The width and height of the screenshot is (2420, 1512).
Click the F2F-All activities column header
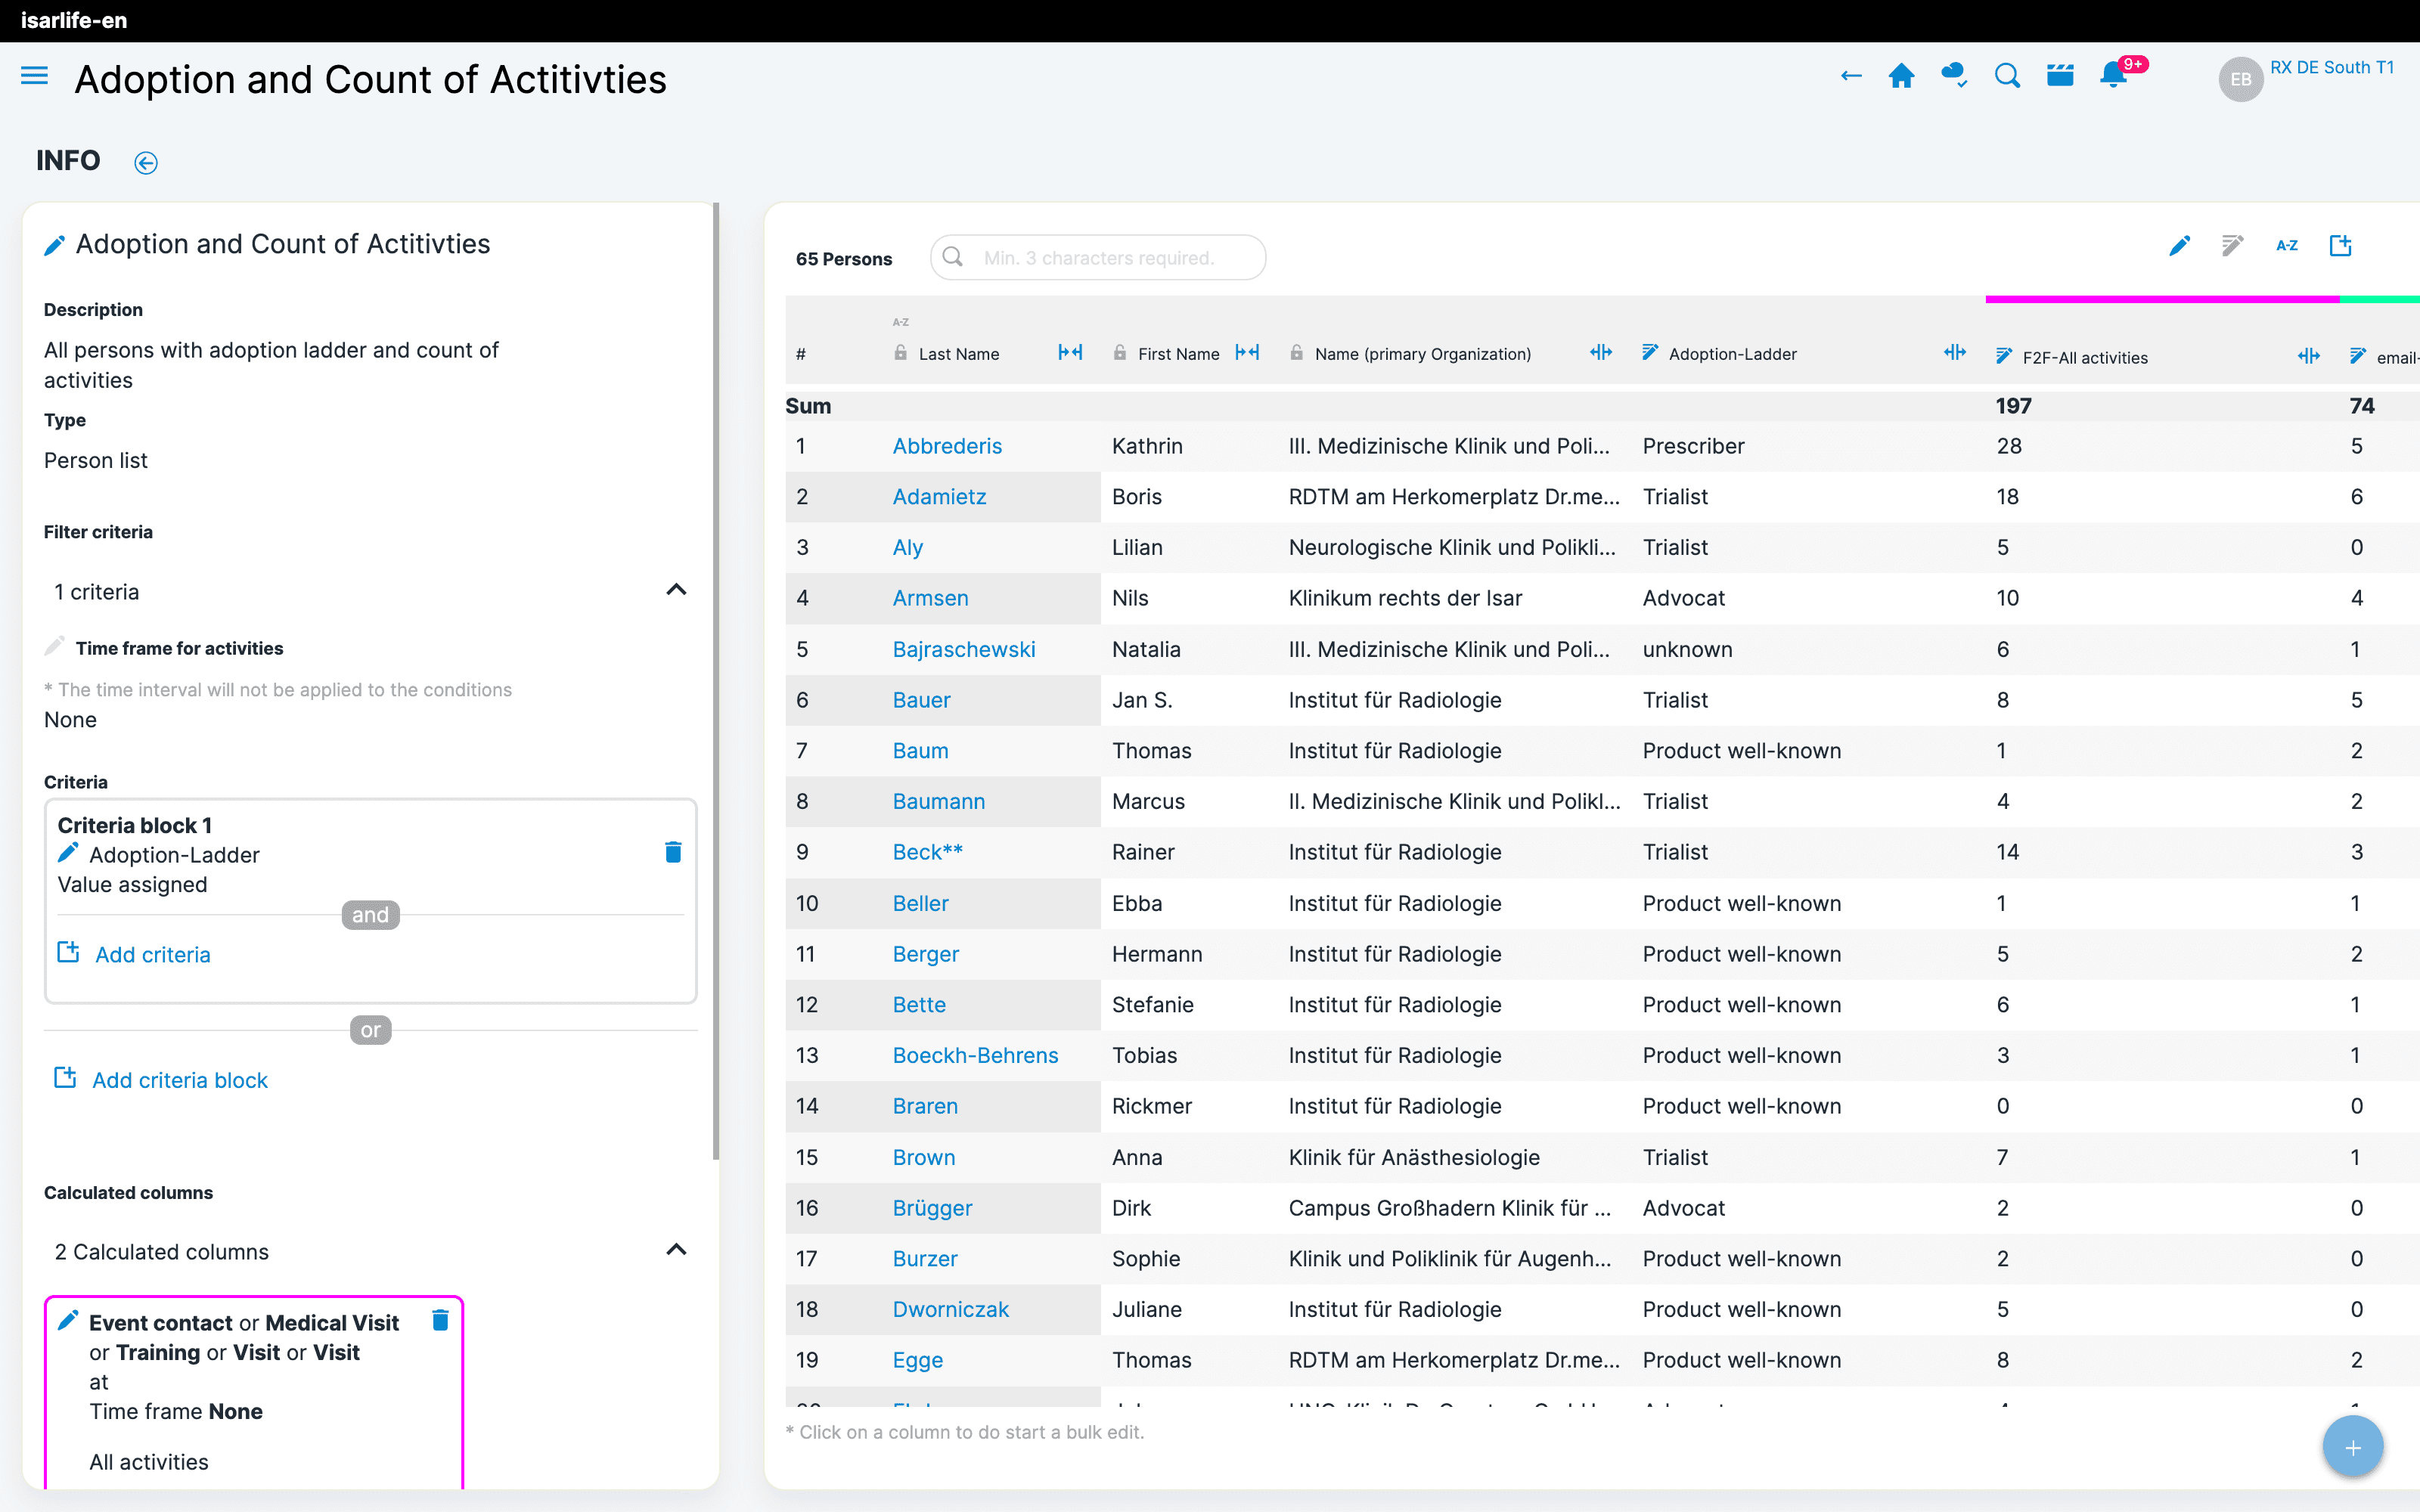[2084, 358]
